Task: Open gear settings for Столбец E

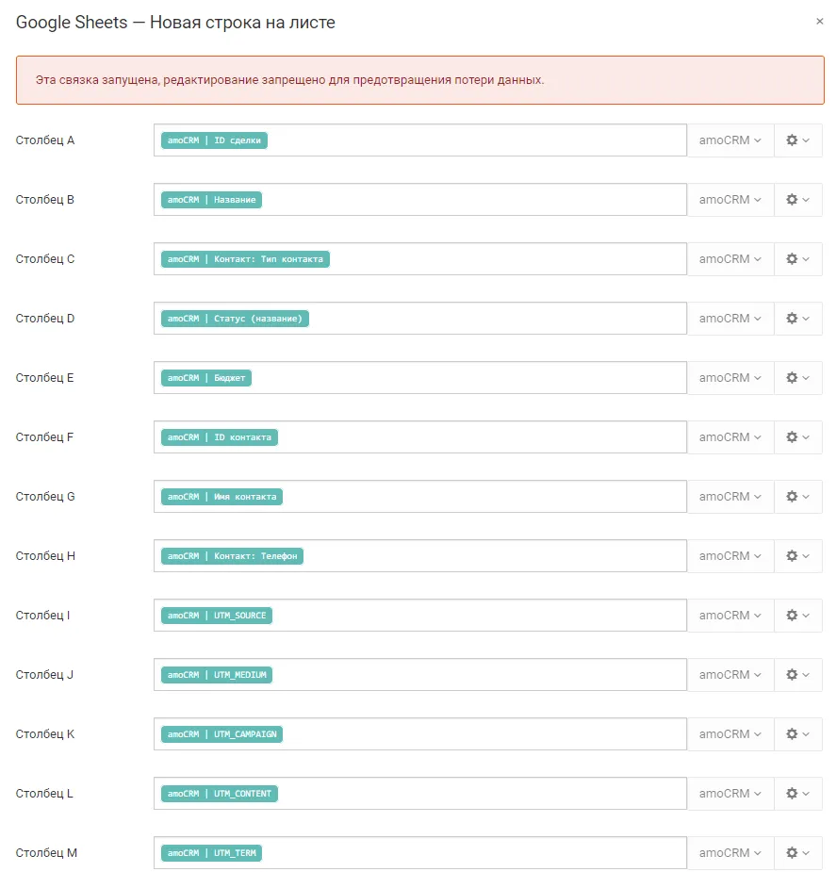Action: point(798,378)
